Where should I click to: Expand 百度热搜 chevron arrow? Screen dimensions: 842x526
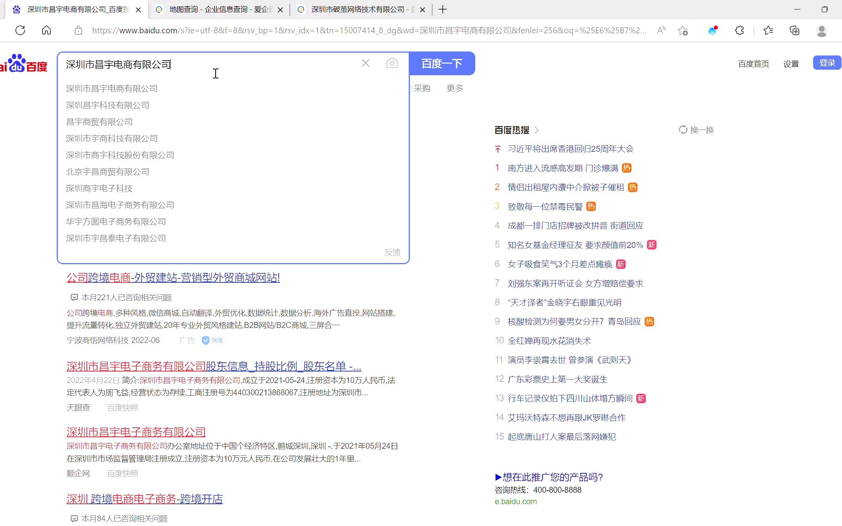click(536, 130)
